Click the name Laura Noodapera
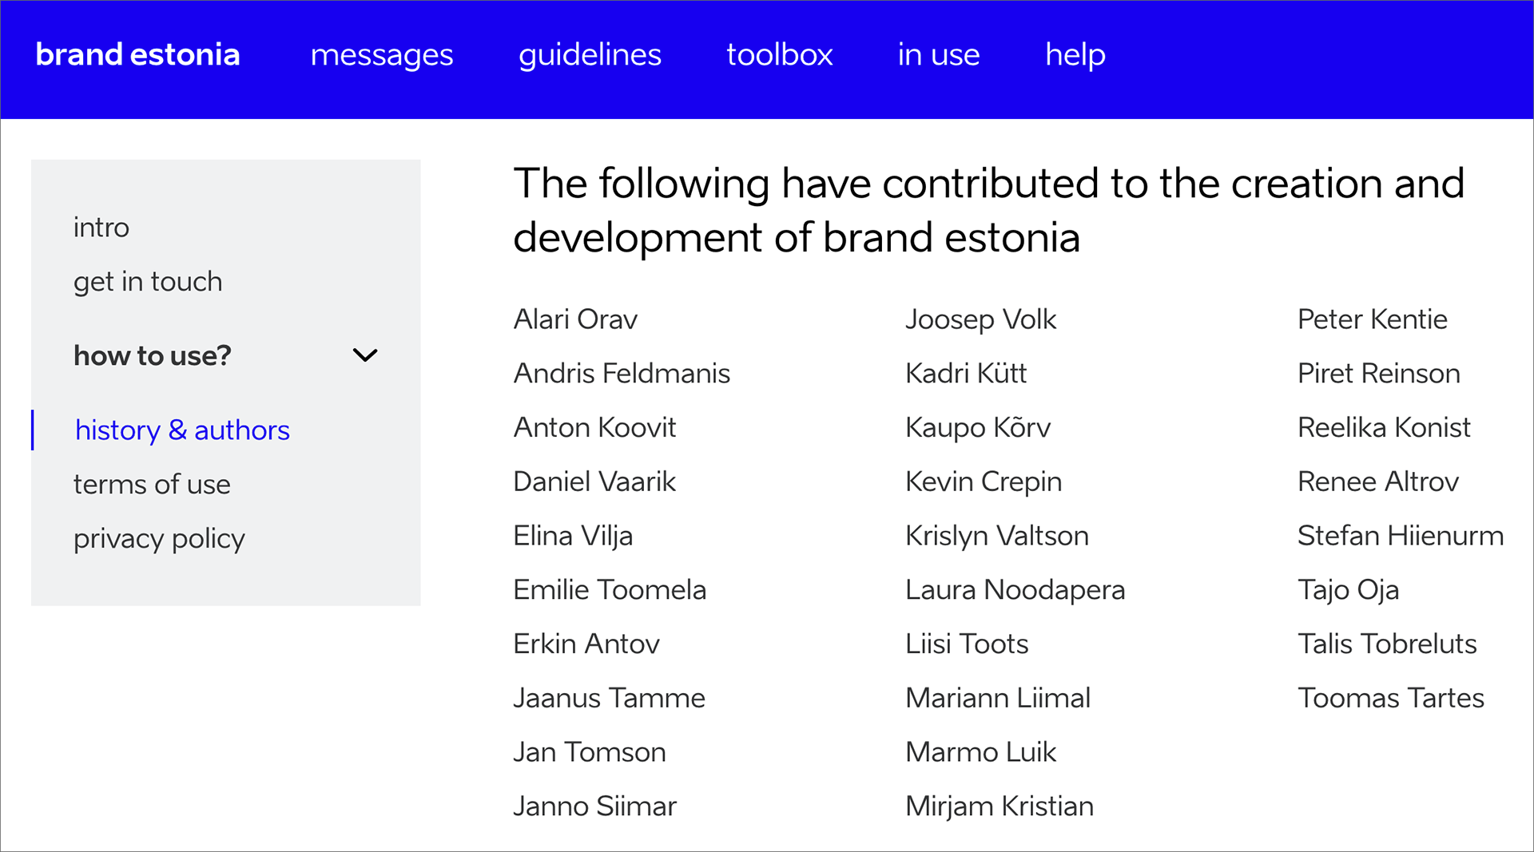This screenshot has width=1534, height=852. point(1015,591)
